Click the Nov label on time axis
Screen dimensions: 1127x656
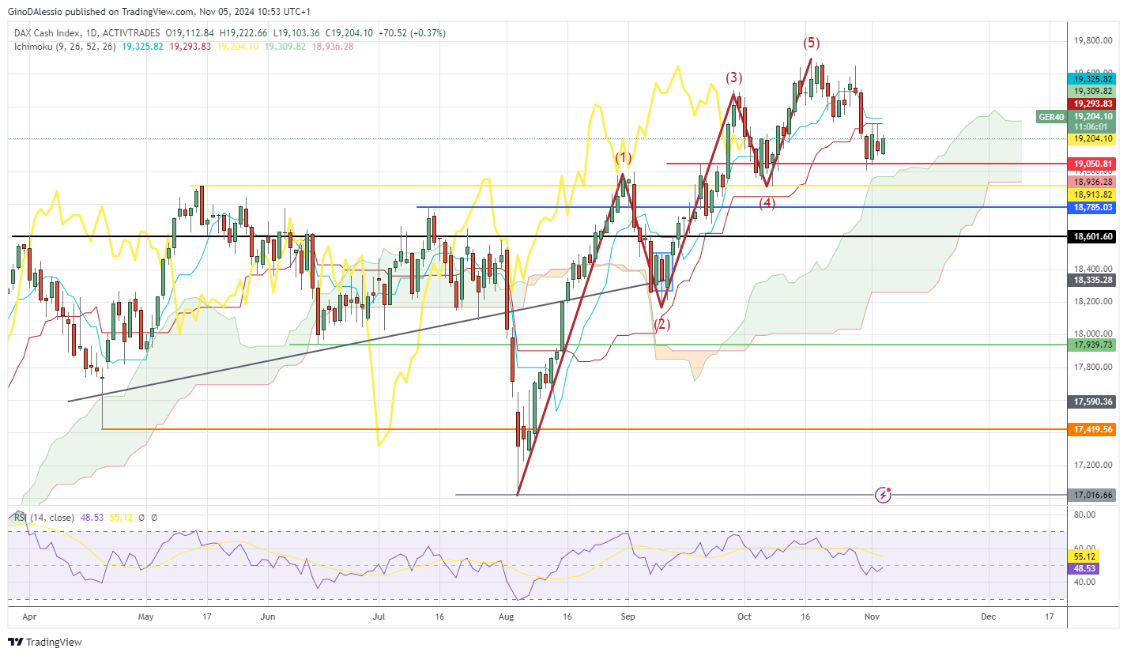tap(870, 615)
